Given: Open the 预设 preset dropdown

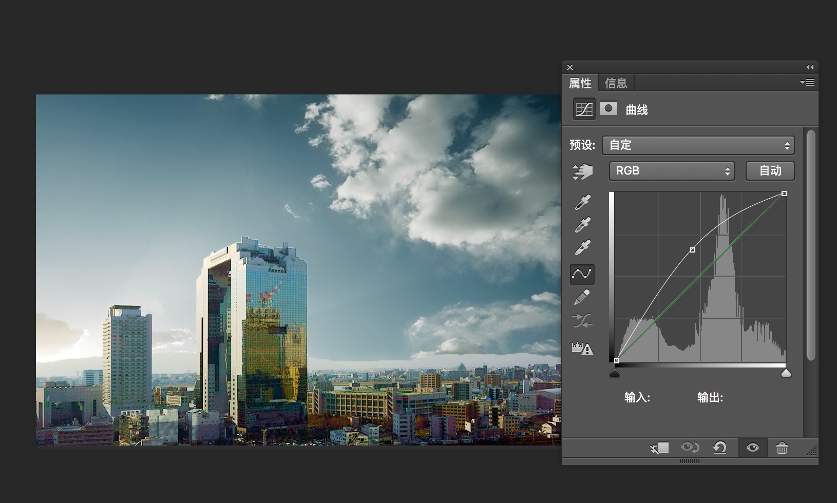Looking at the screenshot, I should tap(698, 145).
